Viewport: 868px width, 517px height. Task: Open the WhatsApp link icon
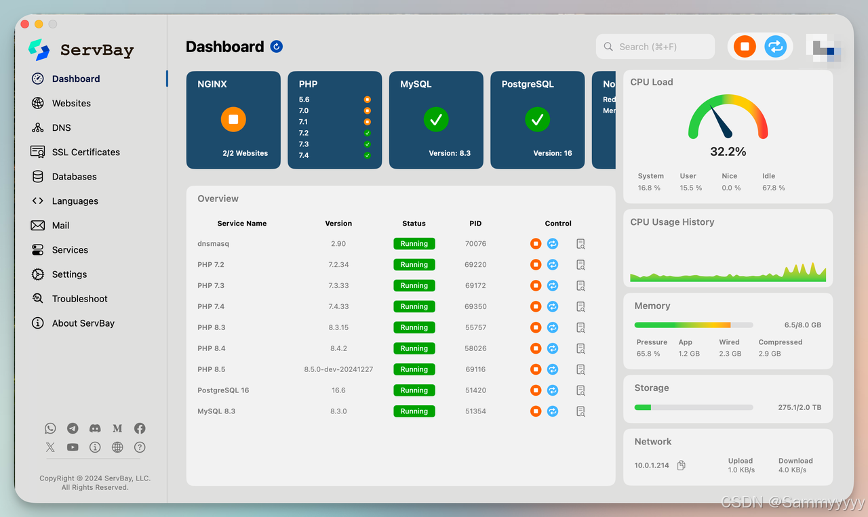pyautogui.click(x=50, y=428)
